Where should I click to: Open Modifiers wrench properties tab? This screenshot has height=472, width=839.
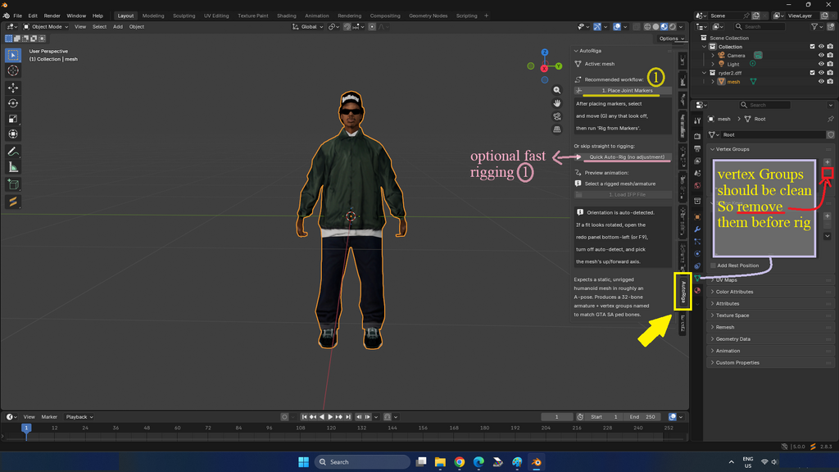click(x=697, y=229)
